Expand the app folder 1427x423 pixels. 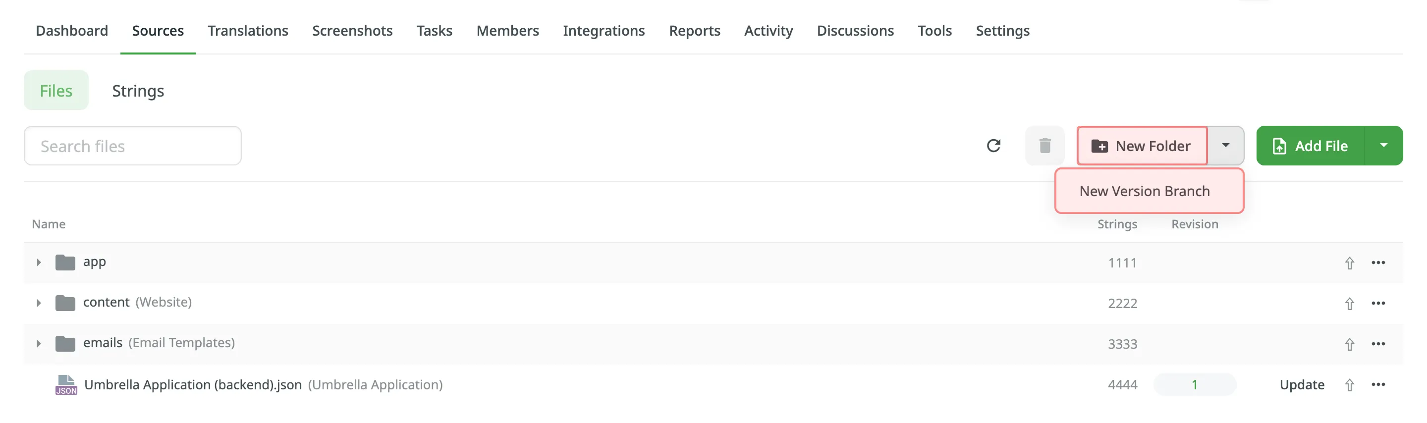(x=38, y=263)
